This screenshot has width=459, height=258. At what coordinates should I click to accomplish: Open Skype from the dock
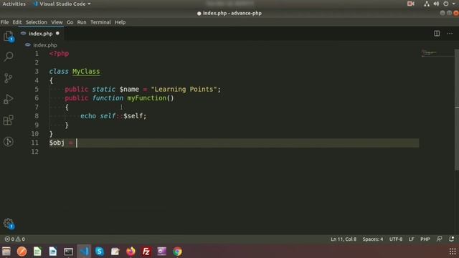pos(100,252)
